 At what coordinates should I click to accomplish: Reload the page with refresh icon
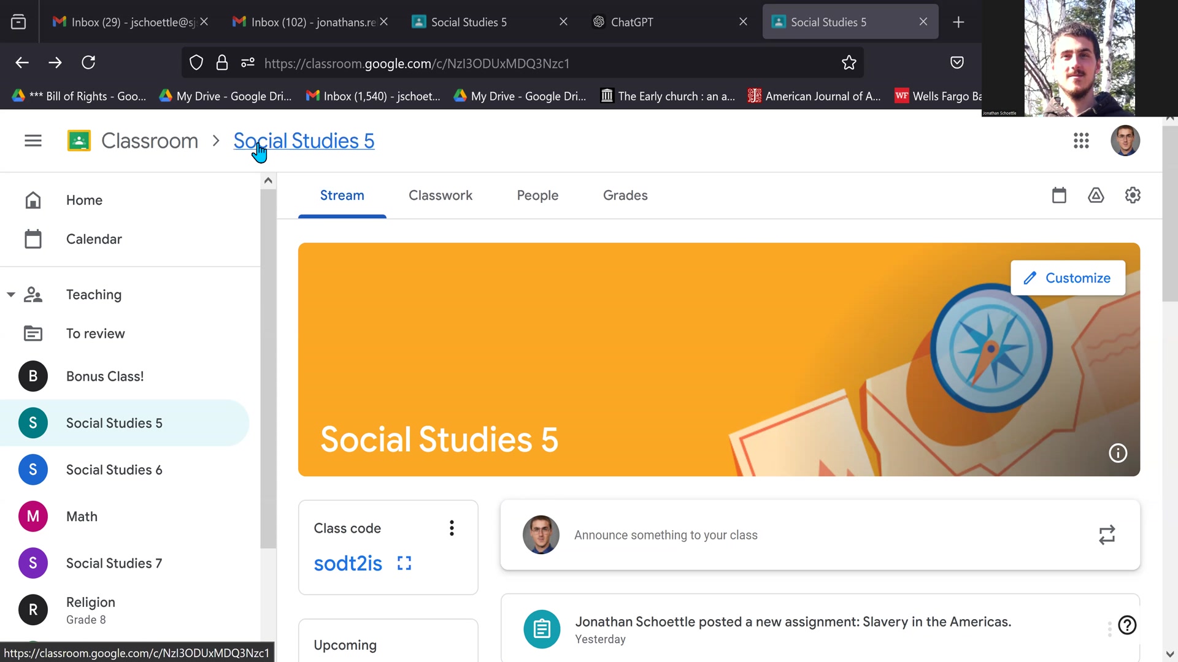coord(88,63)
